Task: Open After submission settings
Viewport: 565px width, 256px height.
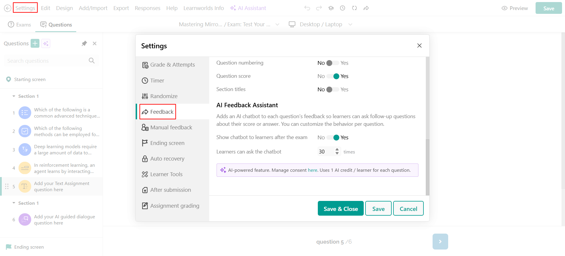Action: (x=172, y=190)
